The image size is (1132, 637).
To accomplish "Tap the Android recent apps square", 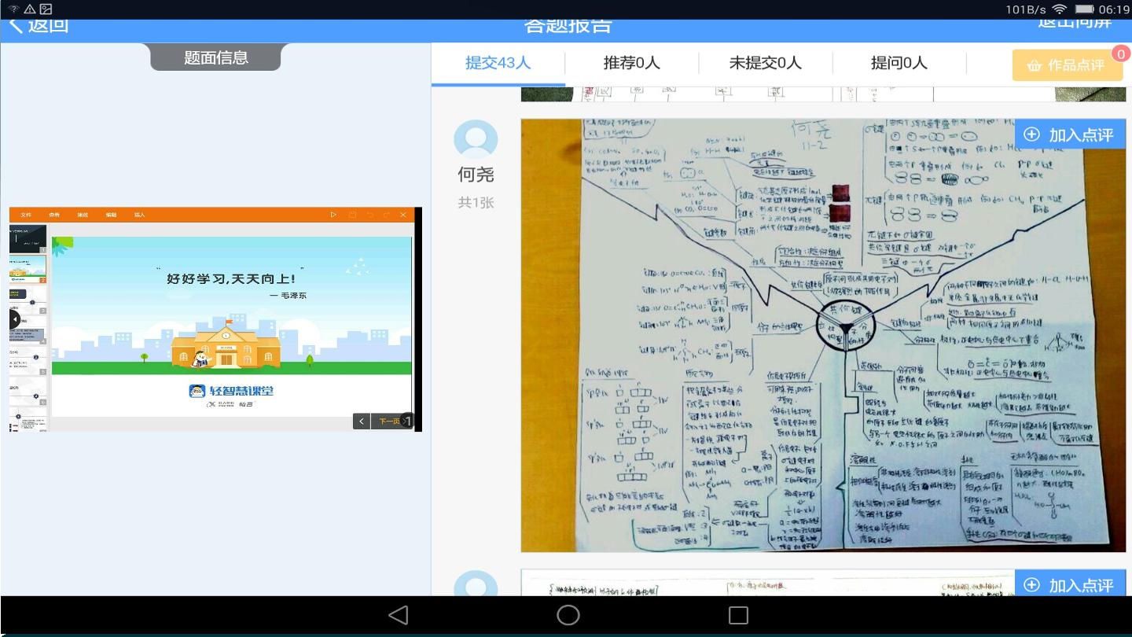I will (x=738, y=615).
